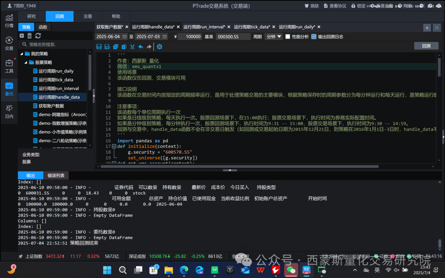Click the 基准 000300.SS benchmark field
This screenshot has width=445, height=278.
pyautogui.click(x=233, y=37)
